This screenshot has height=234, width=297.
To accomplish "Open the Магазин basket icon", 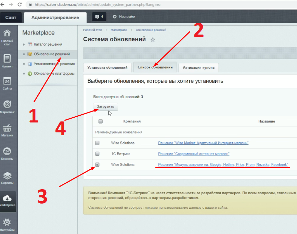I will coord(7,128).
